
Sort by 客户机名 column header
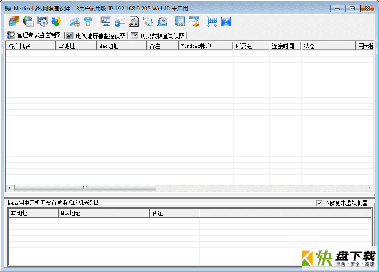[x=31, y=46]
